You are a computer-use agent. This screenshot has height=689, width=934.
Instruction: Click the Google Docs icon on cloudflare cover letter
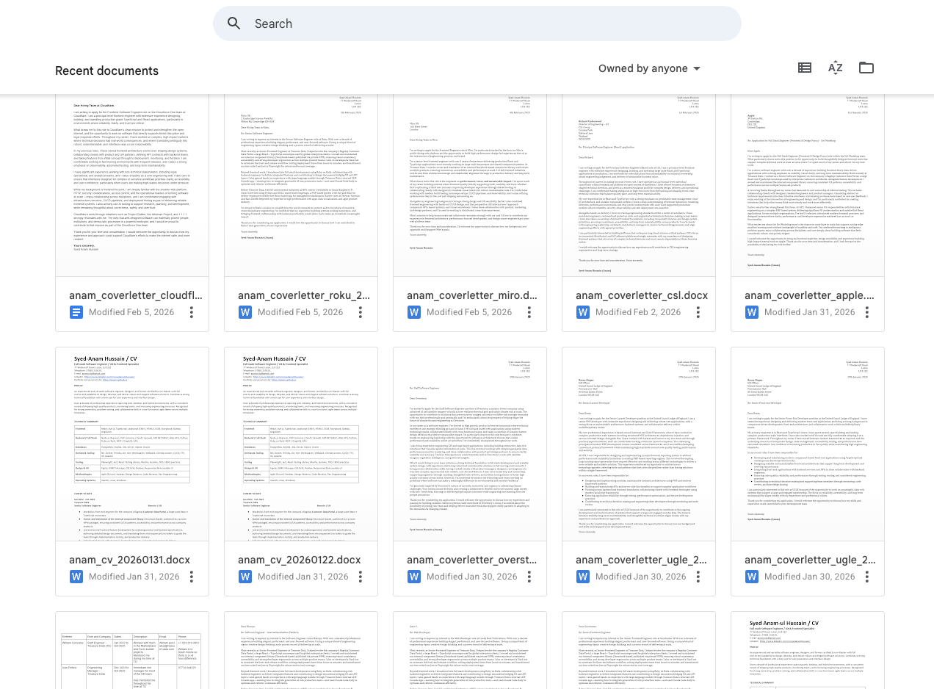76,312
